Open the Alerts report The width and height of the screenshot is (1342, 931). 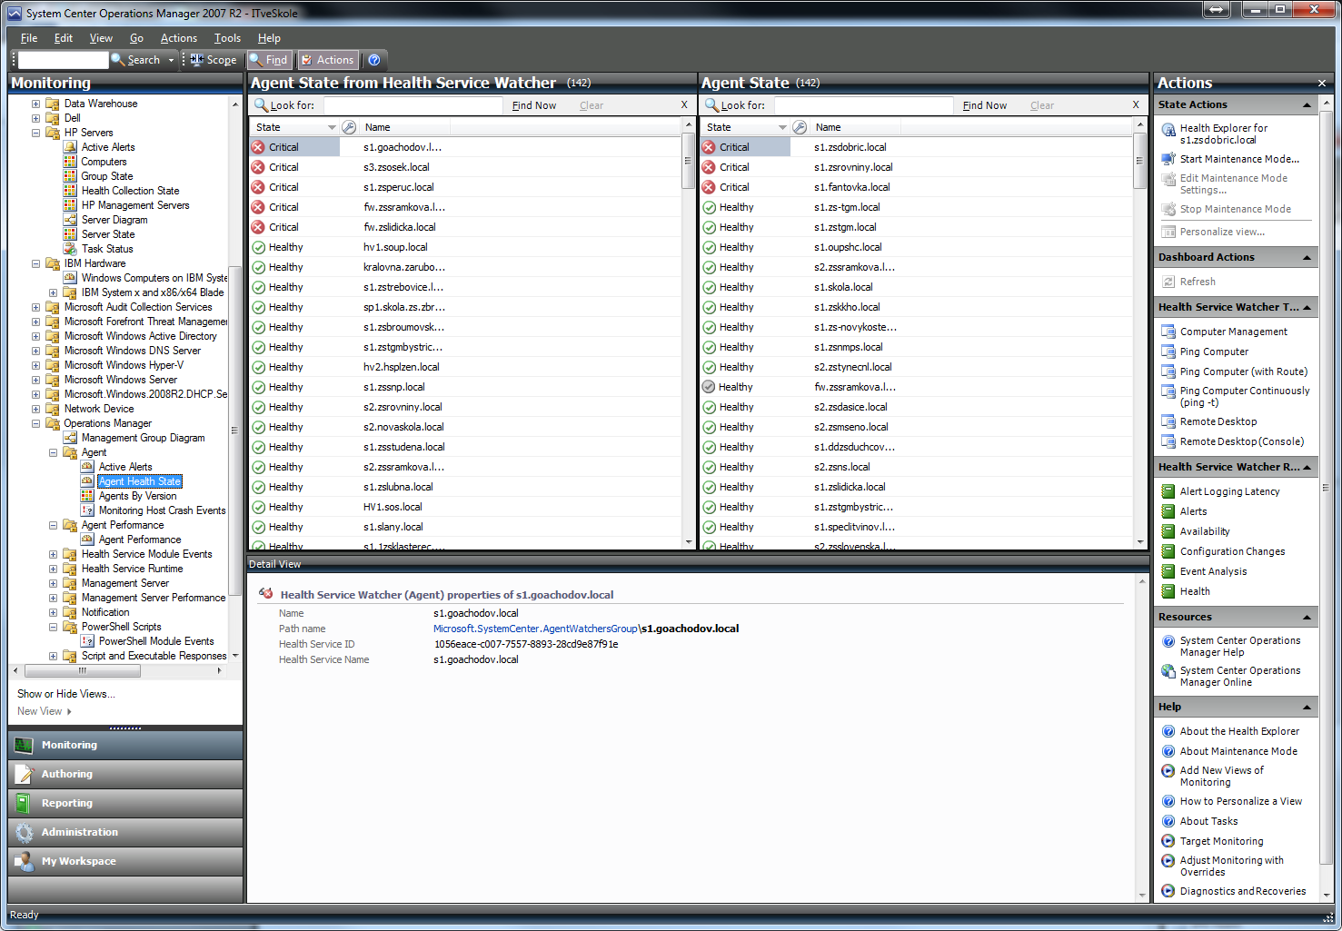click(x=1193, y=511)
